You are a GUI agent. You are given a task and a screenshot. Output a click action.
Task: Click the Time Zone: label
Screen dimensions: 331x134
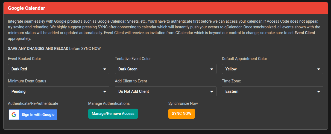coord(231,81)
